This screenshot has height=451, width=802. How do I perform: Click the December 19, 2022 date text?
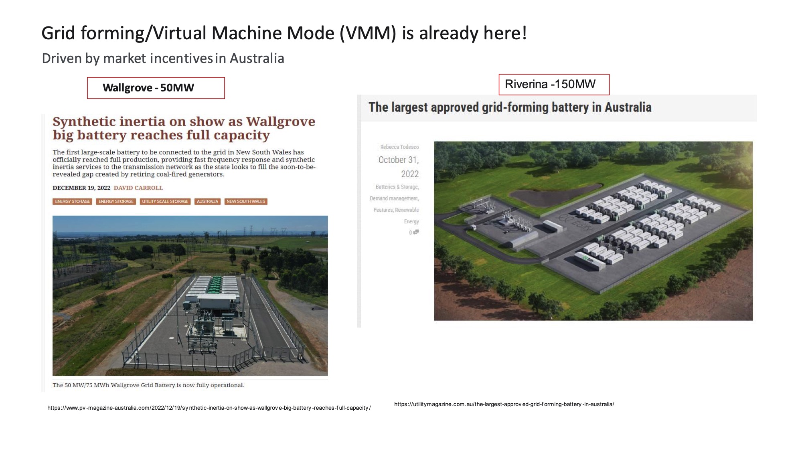(x=81, y=188)
